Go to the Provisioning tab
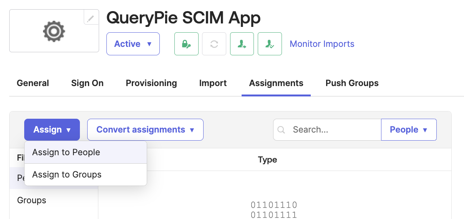 coord(151,83)
